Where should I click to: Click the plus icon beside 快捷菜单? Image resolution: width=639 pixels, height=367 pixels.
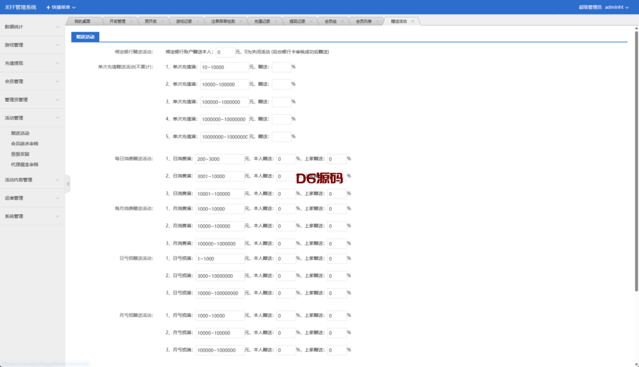[48, 7]
